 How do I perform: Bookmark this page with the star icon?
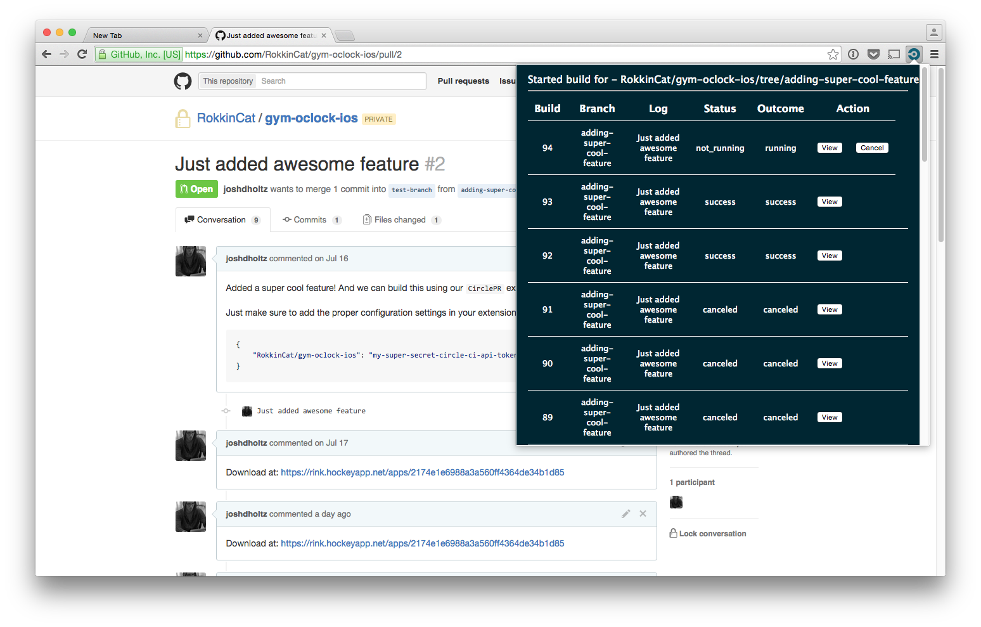[833, 55]
